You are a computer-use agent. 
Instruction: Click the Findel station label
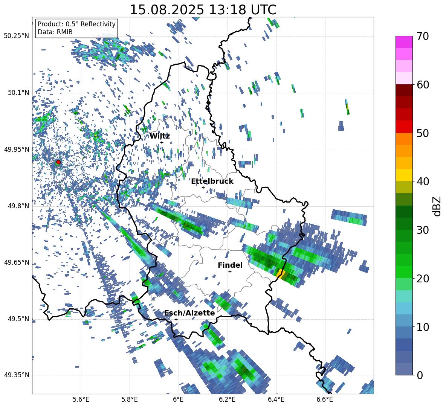230,265
